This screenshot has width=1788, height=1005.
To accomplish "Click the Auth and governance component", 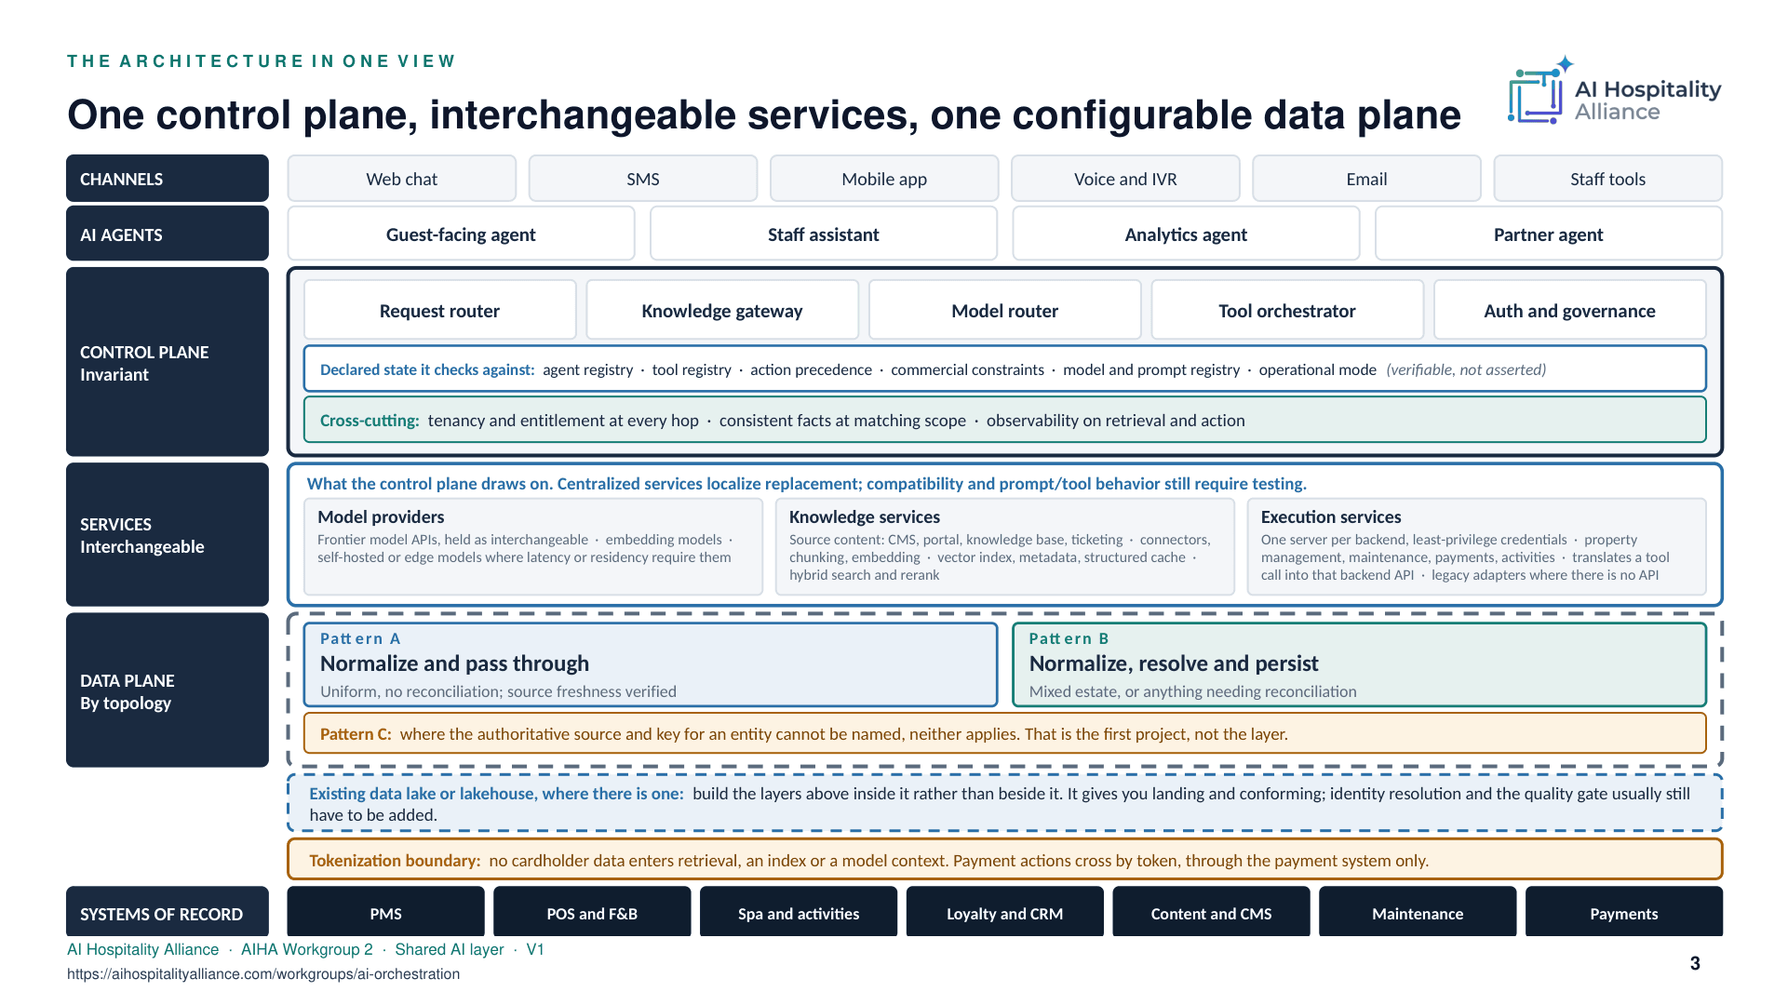I will click(x=1570, y=310).
